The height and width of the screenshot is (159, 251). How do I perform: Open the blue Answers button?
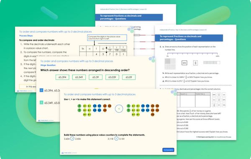click(168, 150)
